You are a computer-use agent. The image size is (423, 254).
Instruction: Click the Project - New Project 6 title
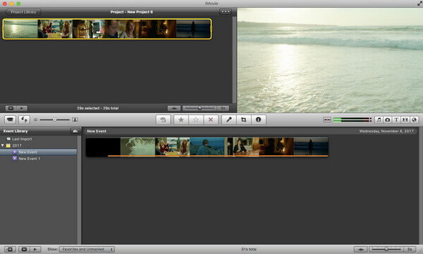(x=132, y=12)
